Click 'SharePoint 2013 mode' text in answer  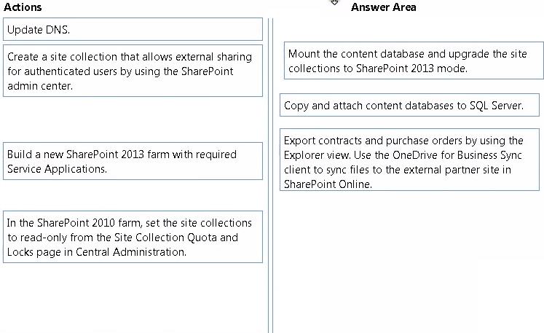411,68
